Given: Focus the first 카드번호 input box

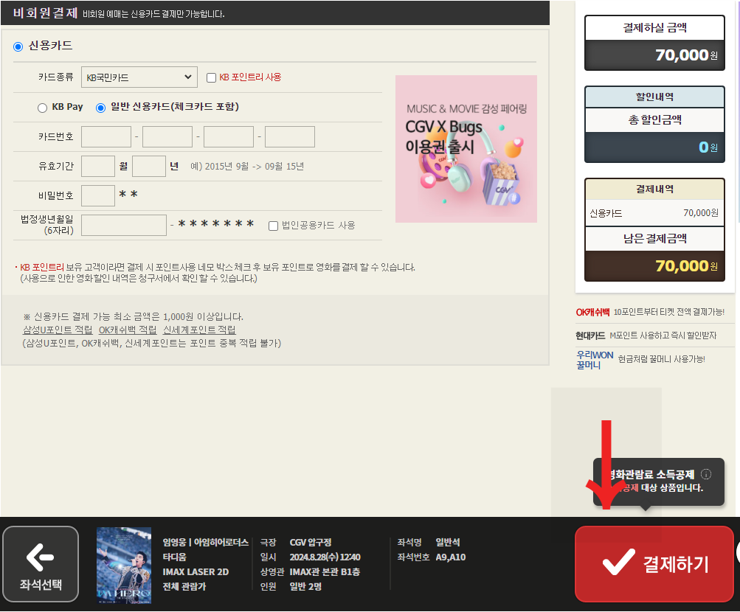Looking at the screenshot, I should tap(106, 136).
